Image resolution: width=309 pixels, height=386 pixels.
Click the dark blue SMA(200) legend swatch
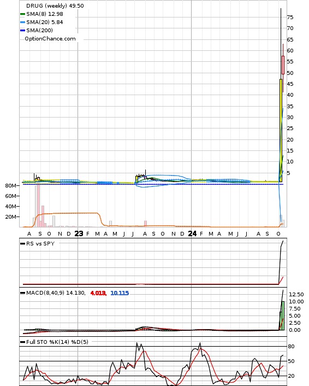coord(22,30)
